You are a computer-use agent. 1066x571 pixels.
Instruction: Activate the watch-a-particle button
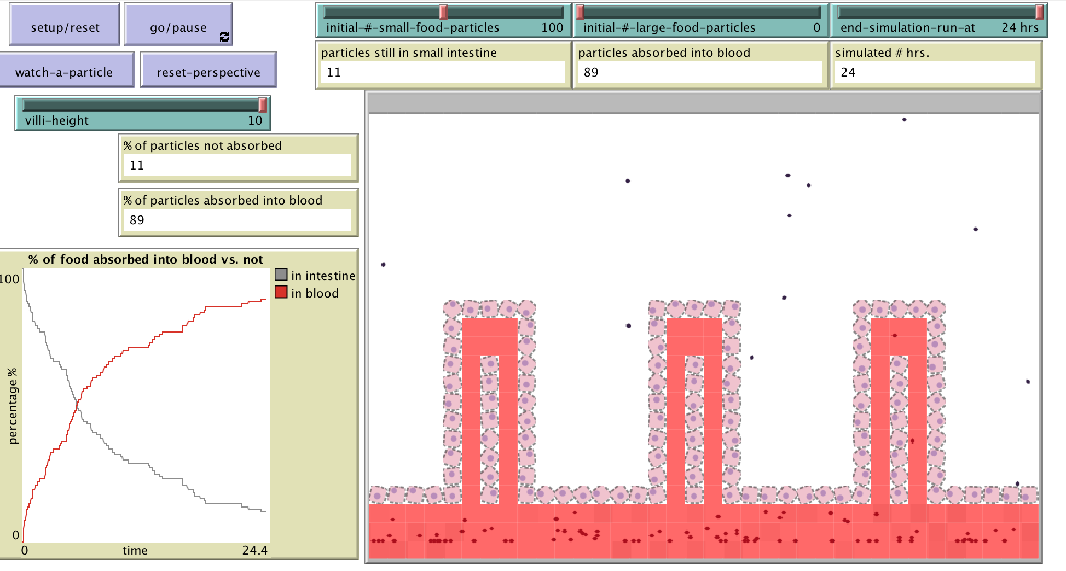[66, 70]
